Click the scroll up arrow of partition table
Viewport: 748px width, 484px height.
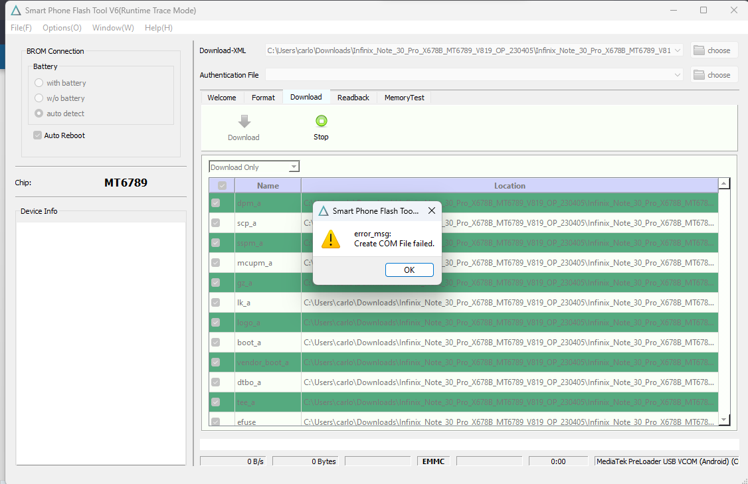723,184
